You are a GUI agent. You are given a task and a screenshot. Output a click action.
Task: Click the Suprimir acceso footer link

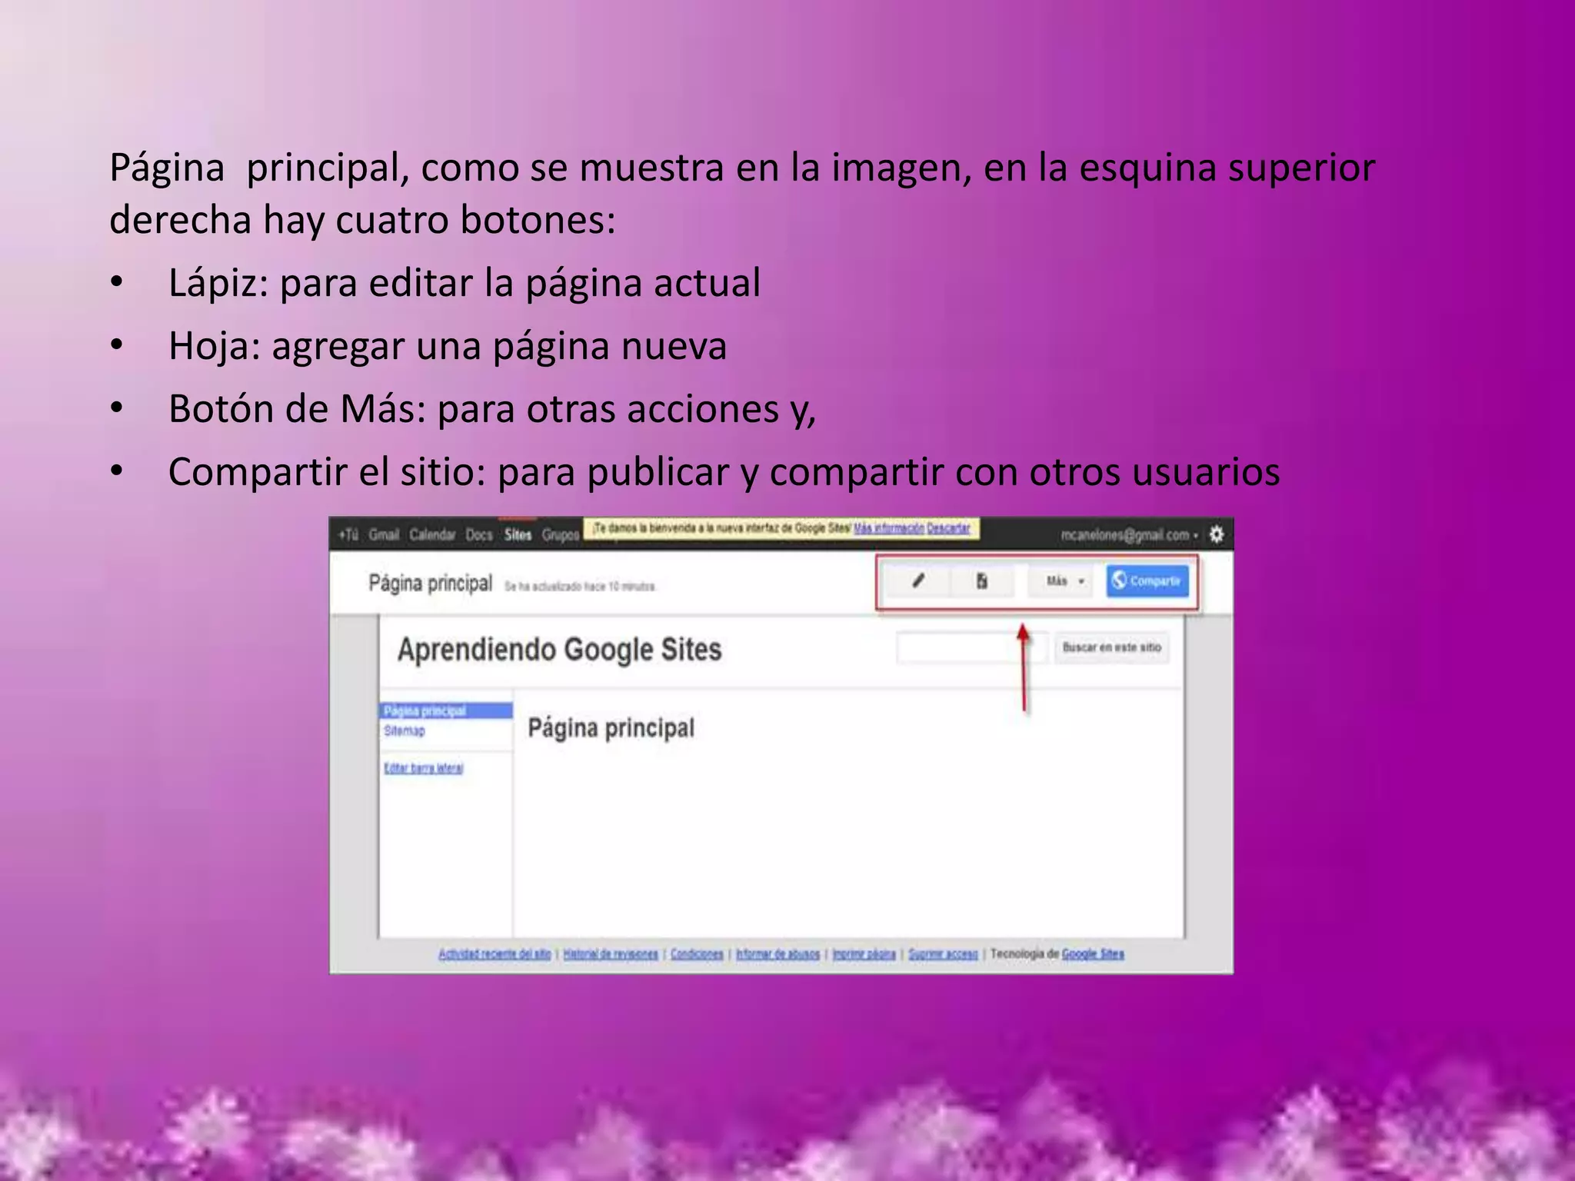[943, 954]
